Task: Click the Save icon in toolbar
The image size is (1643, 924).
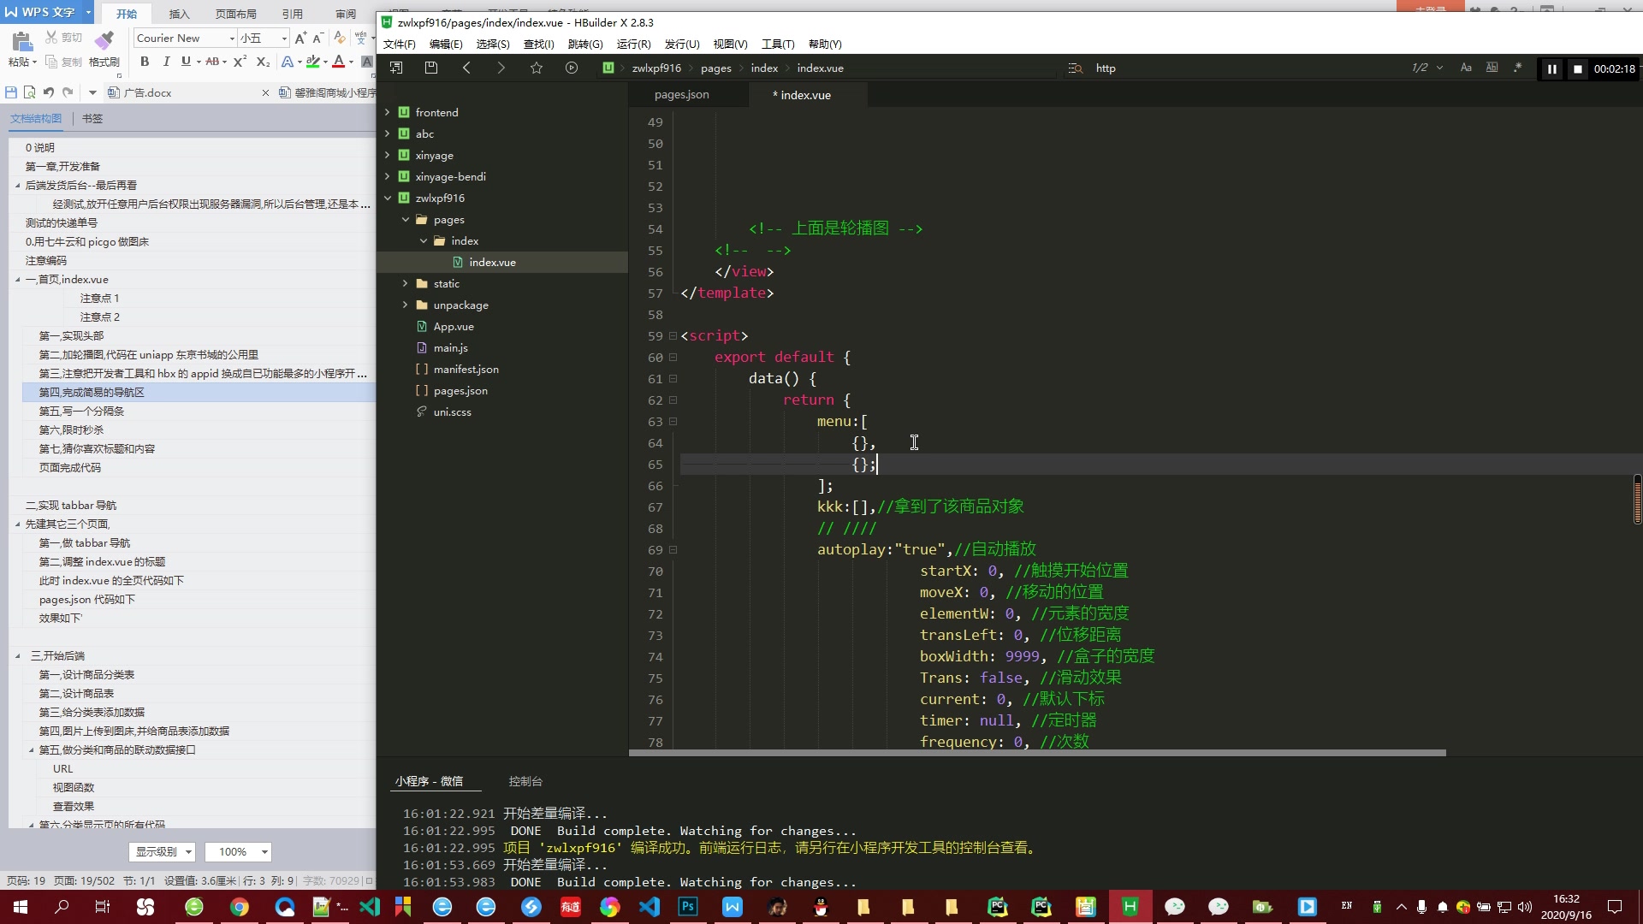Action: click(431, 68)
